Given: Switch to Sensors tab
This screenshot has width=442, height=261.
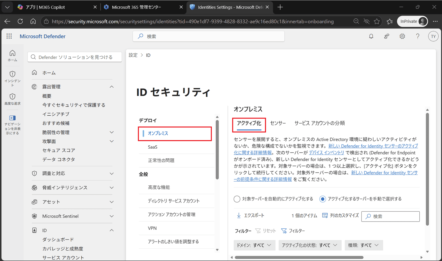Looking at the screenshot, I should pyautogui.click(x=278, y=123).
